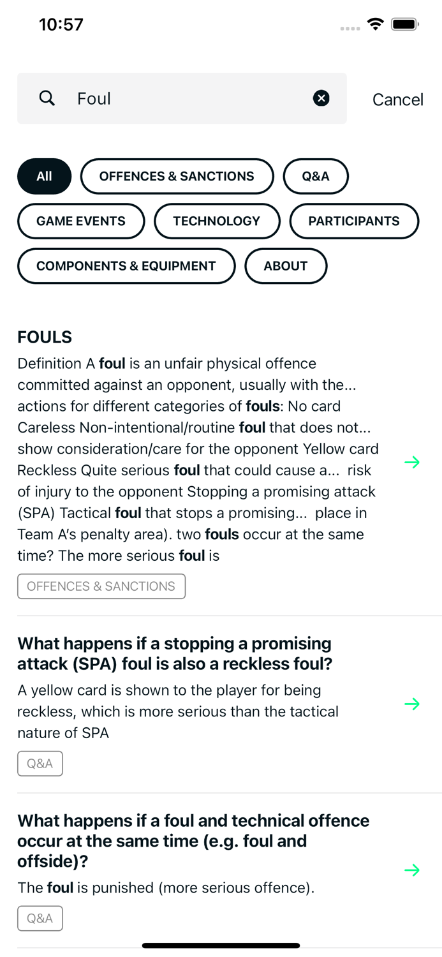Screen dimensions: 442x957
Task: Click the magnifying glass search icon
Action: click(47, 98)
